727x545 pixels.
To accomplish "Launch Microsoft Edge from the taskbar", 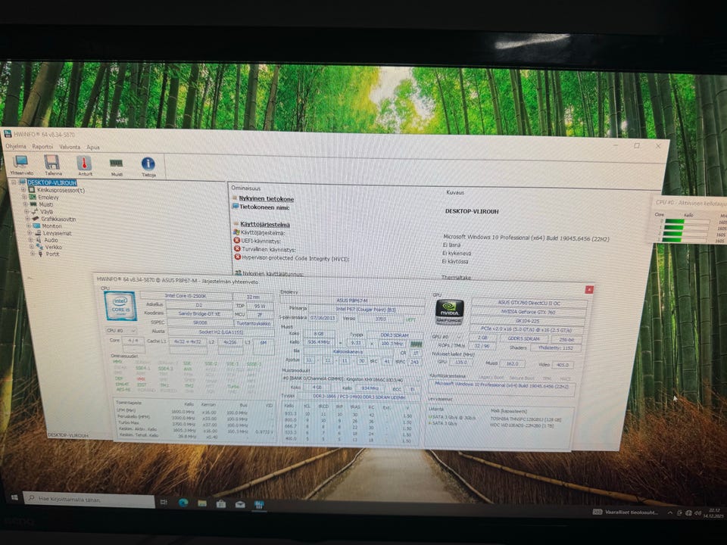I will pyautogui.click(x=183, y=503).
